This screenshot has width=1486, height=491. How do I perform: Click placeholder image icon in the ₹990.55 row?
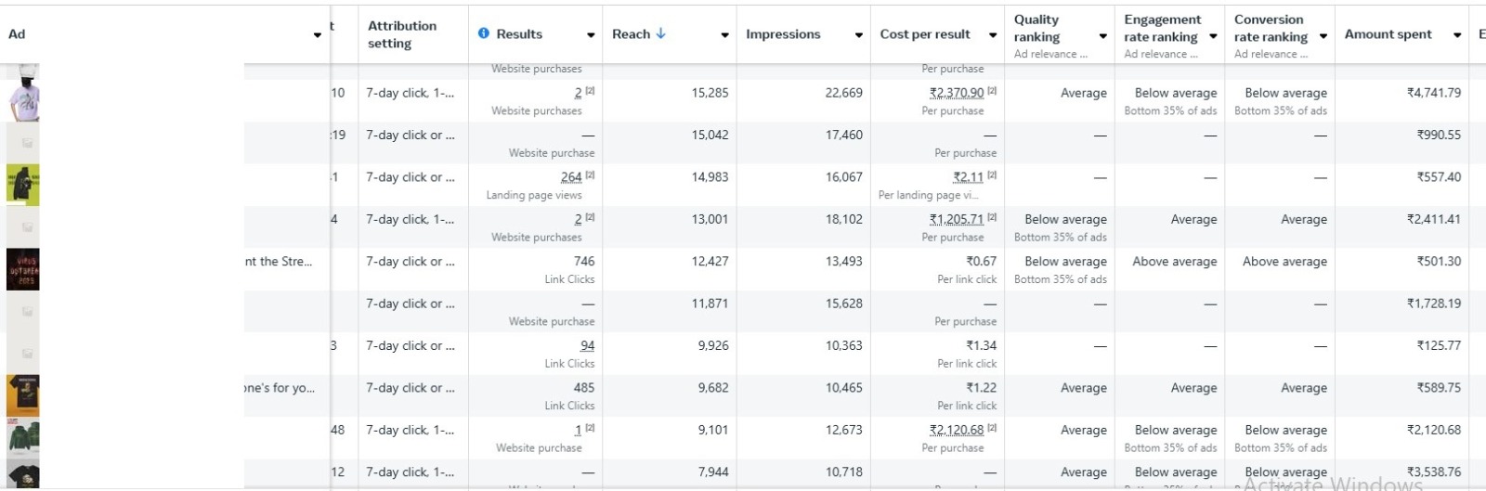point(27,143)
